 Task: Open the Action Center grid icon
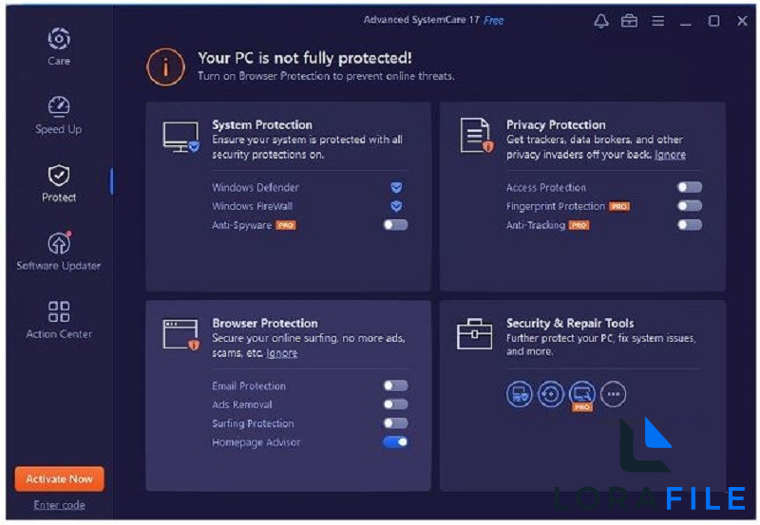tap(59, 311)
